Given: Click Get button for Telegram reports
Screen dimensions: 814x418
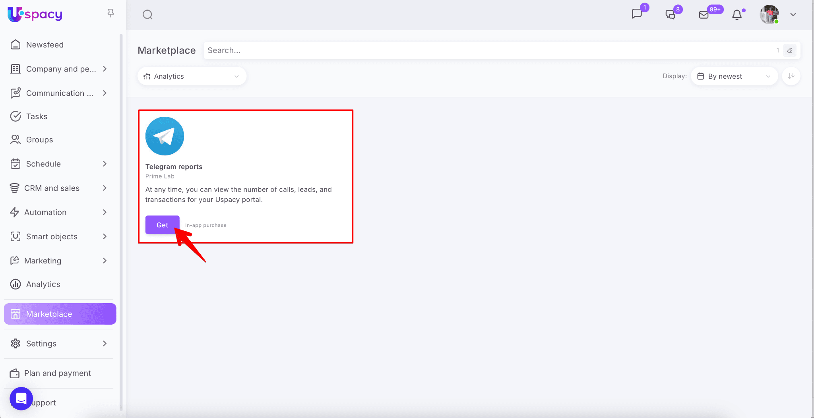Looking at the screenshot, I should (x=162, y=225).
